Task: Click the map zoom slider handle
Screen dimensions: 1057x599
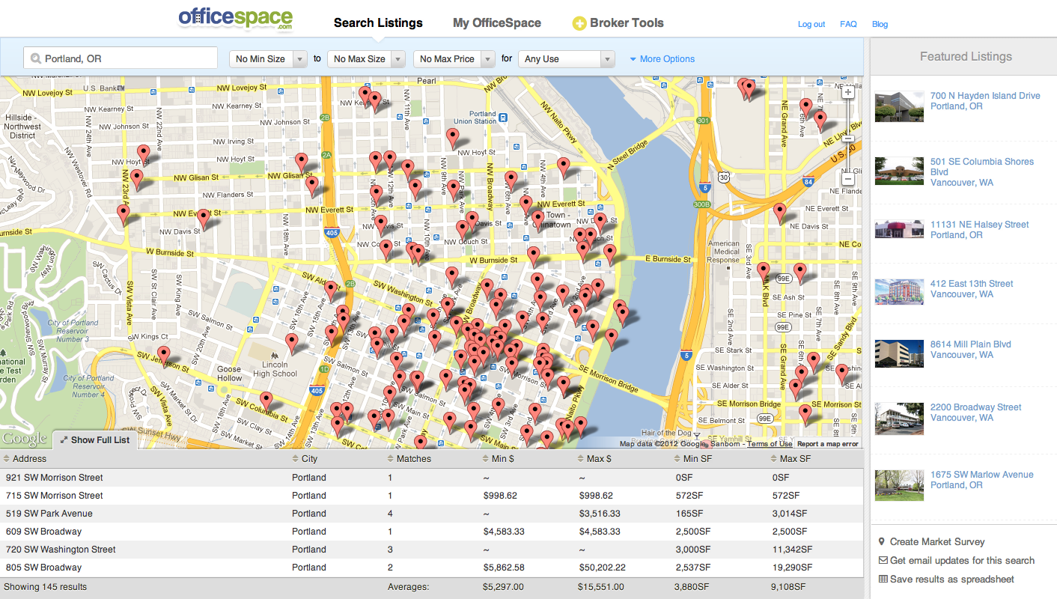Action: [847, 139]
